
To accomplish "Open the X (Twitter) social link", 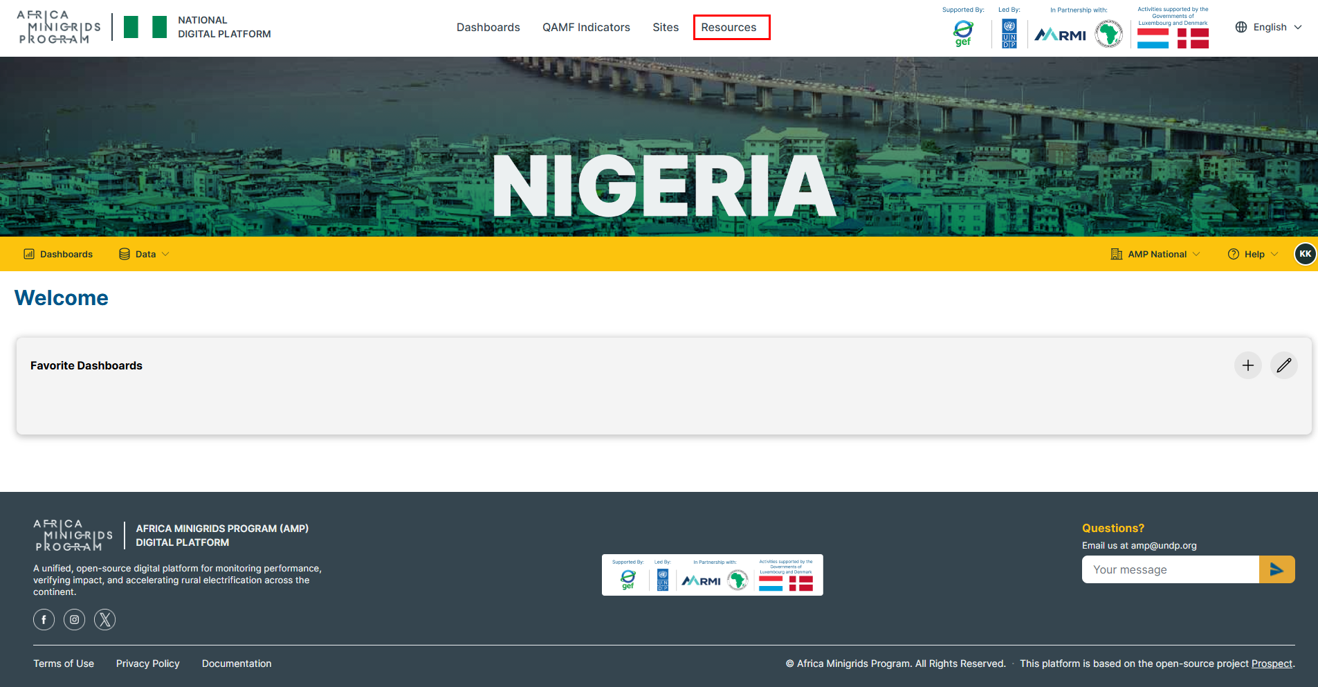I will 104,619.
